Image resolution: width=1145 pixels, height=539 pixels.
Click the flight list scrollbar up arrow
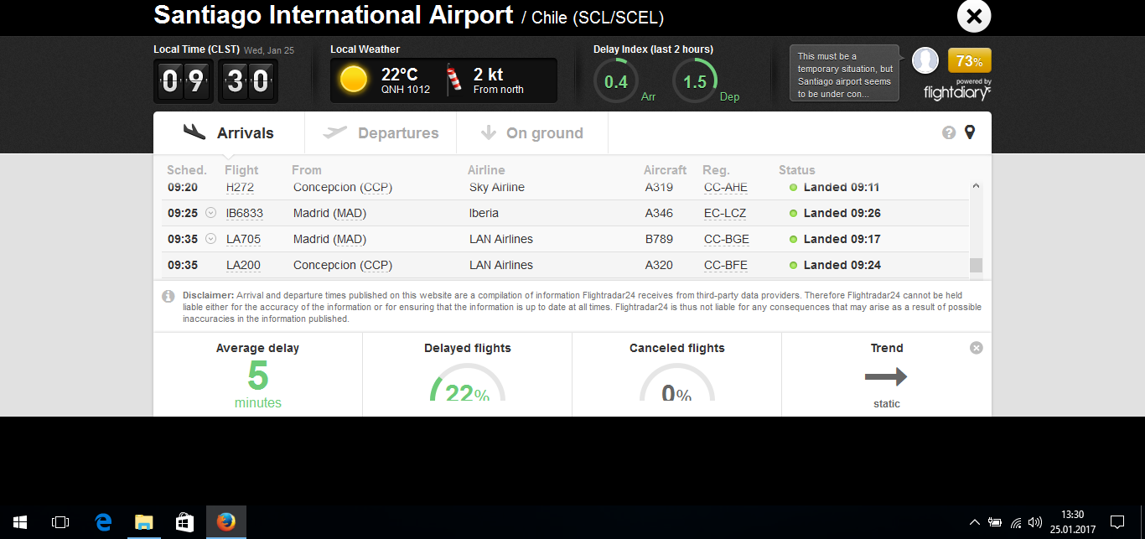pyautogui.click(x=976, y=185)
